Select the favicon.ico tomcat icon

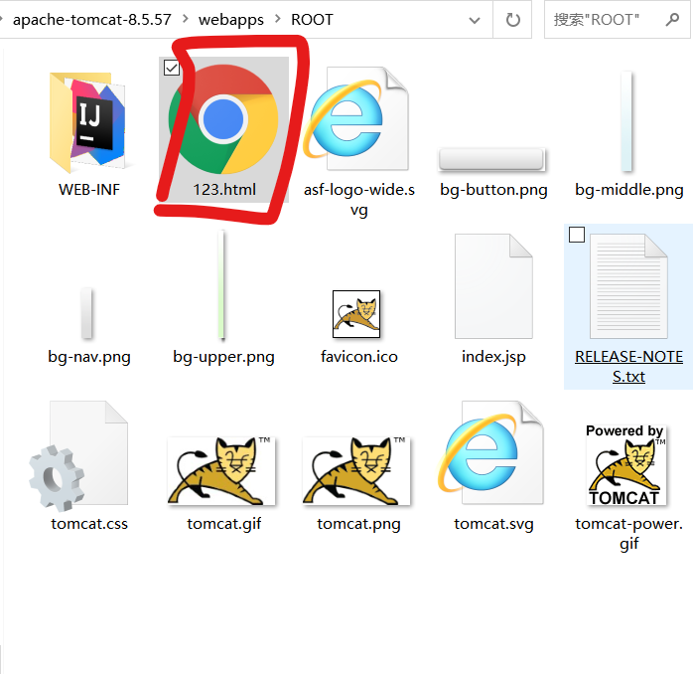pyautogui.click(x=356, y=314)
